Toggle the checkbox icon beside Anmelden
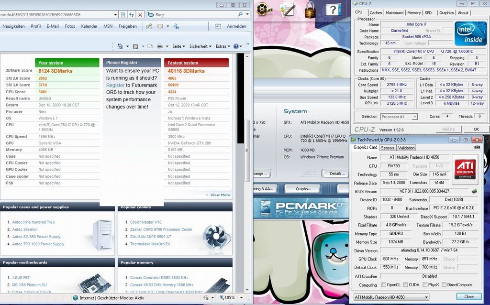Viewport: 490px width, 305px height. click(x=218, y=26)
